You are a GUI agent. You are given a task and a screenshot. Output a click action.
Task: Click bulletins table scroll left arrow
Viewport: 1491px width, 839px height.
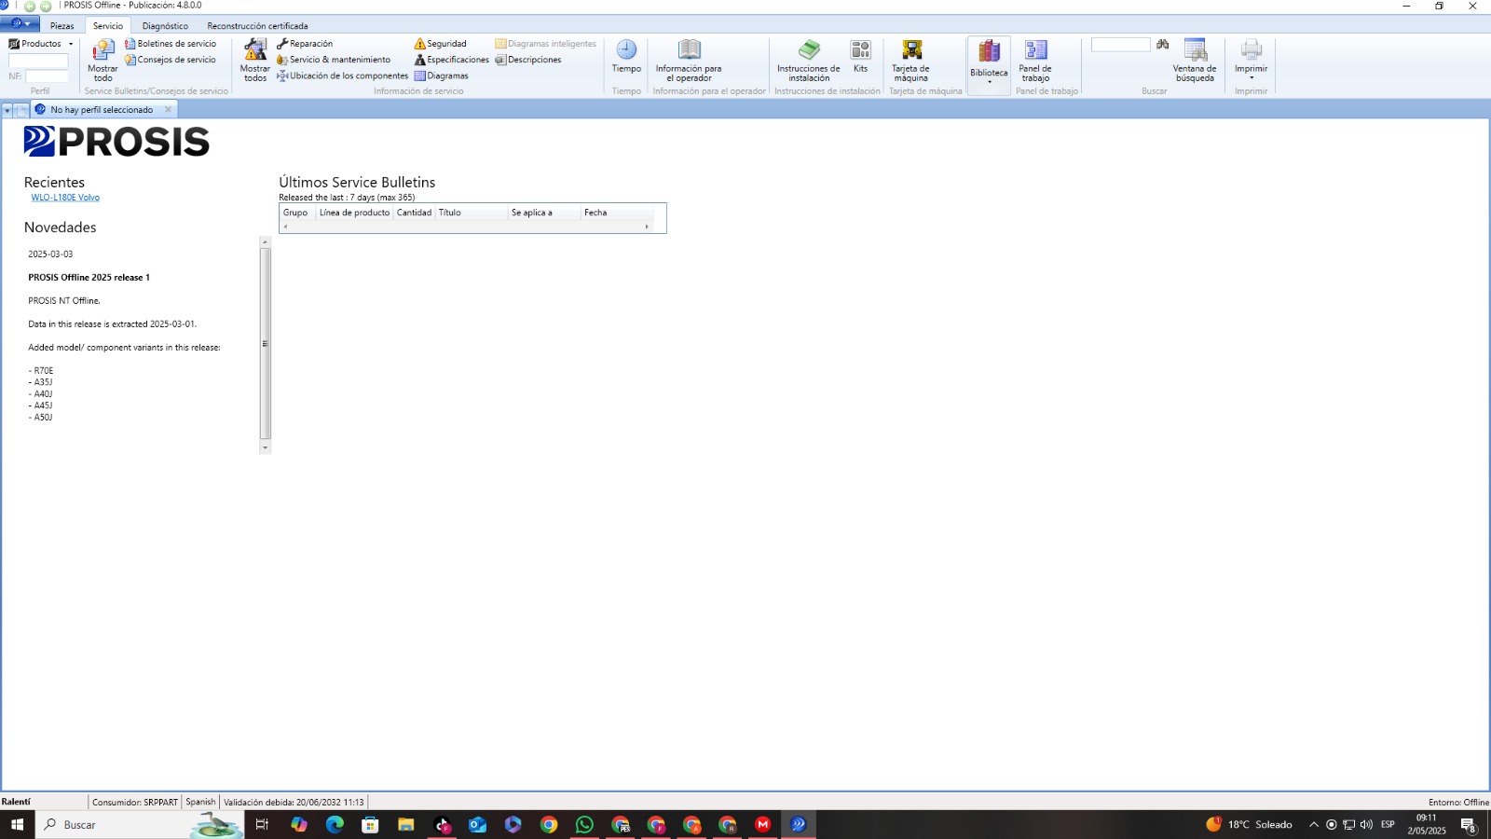286,227
